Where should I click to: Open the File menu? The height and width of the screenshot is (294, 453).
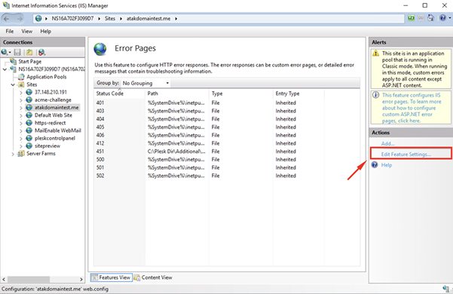(10, 31)
